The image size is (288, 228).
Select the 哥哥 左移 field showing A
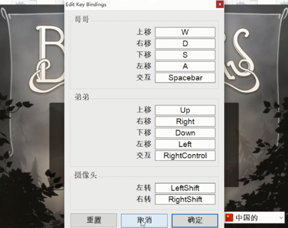pos(185,66)
